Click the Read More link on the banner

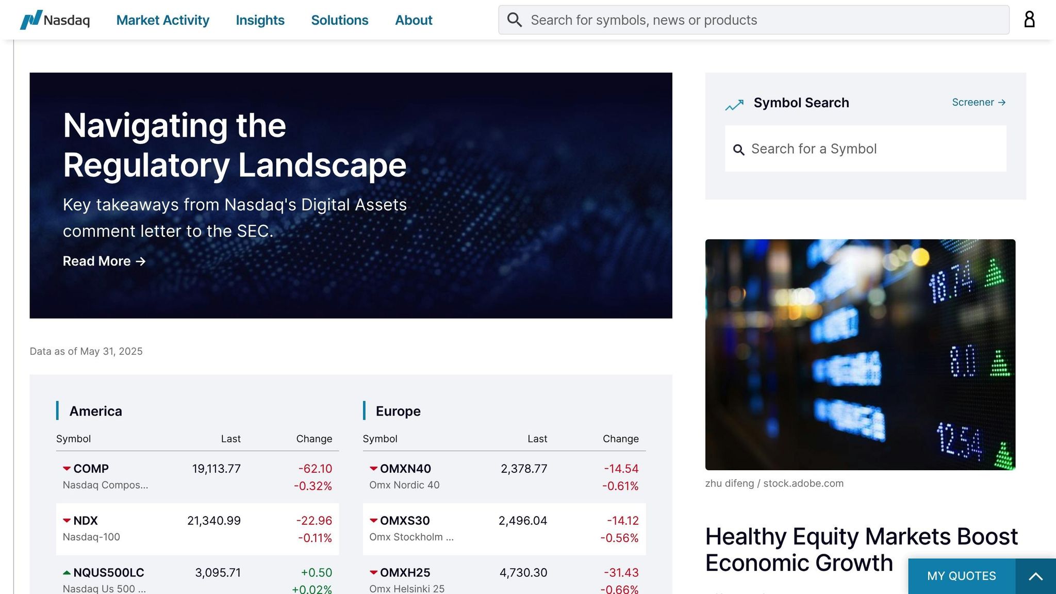(97, 261)
